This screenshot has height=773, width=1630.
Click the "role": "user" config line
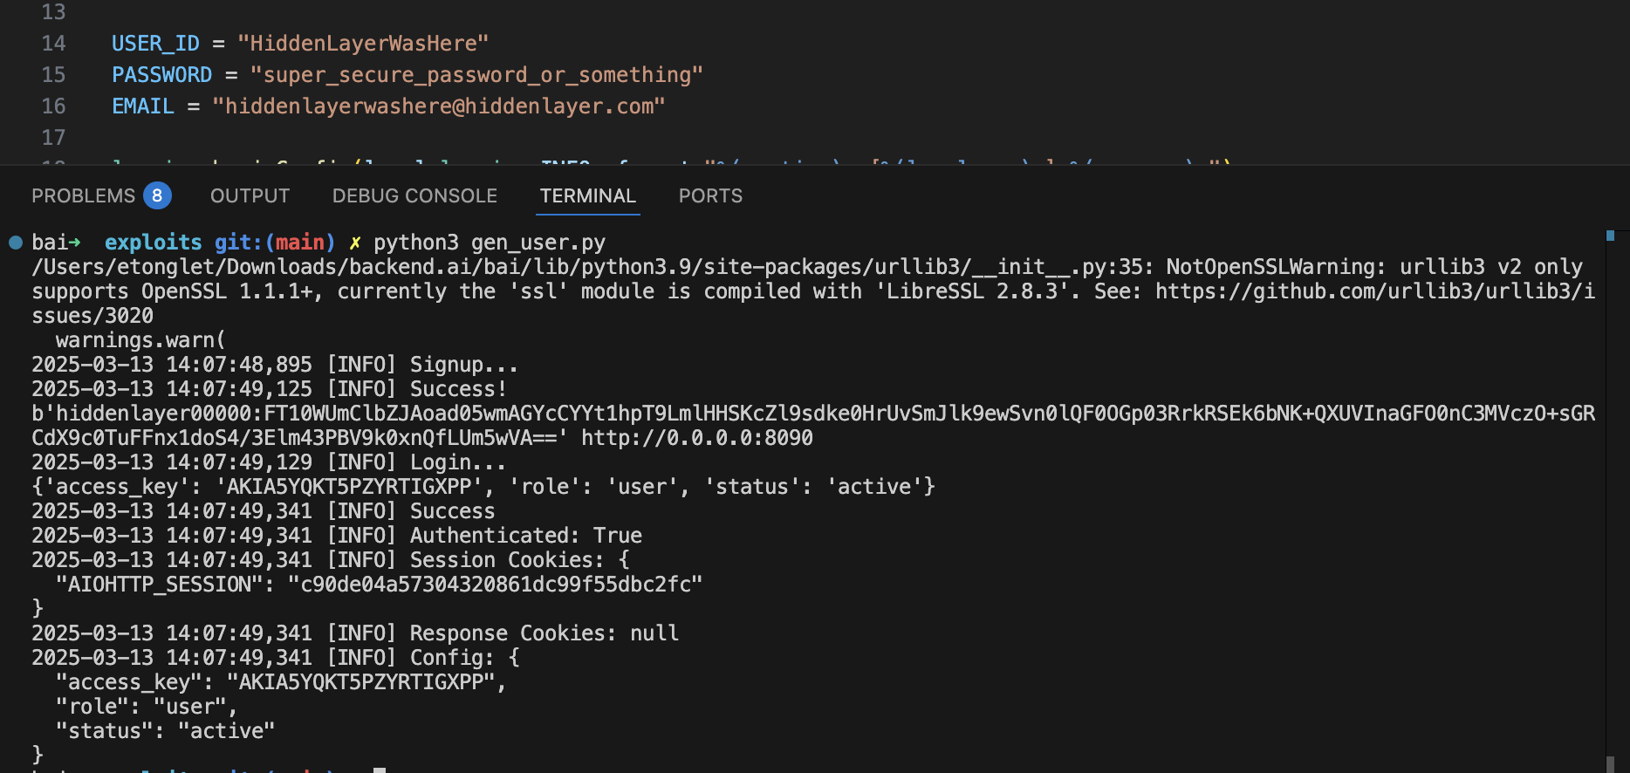click(147, 707)
